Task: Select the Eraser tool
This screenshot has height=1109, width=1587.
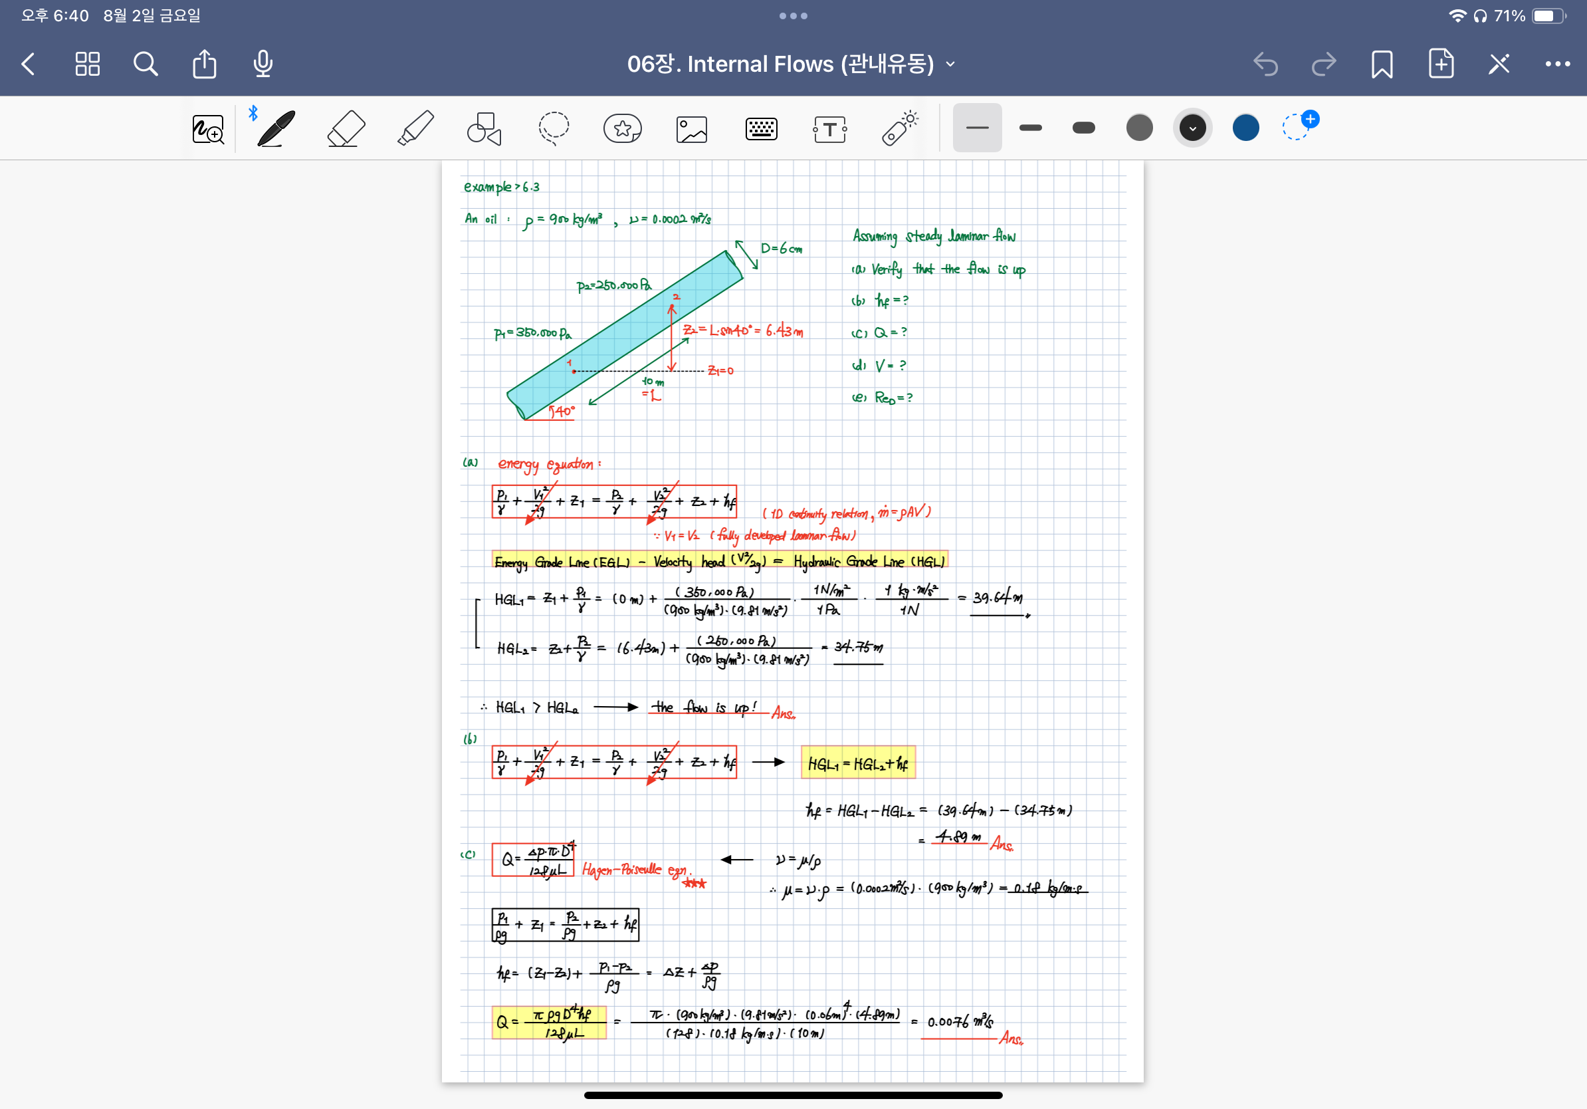Action: 346,128
